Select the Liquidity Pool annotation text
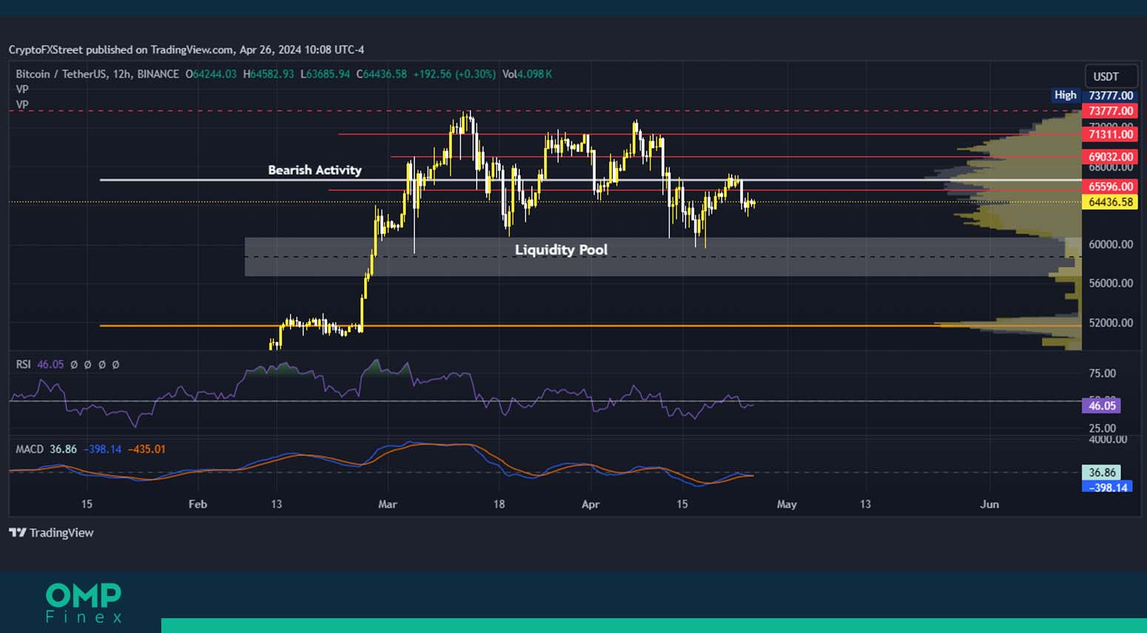The height and width of the screenshot is (633, 1147). click(561, 250)
